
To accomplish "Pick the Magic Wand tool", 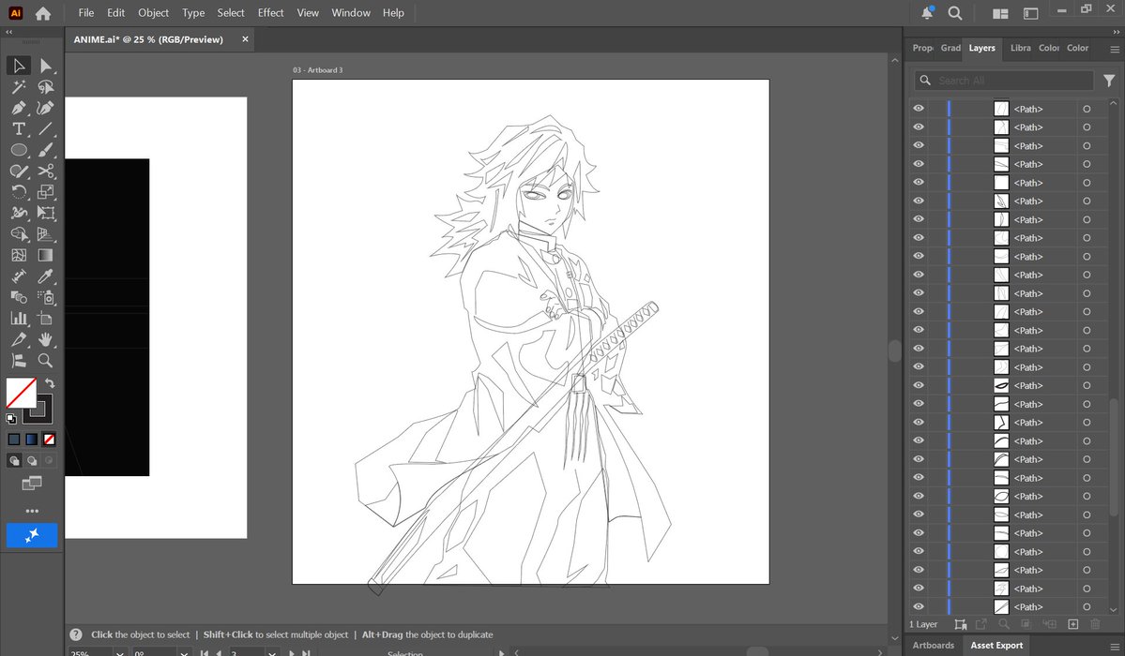I will (x=19, y=87).
